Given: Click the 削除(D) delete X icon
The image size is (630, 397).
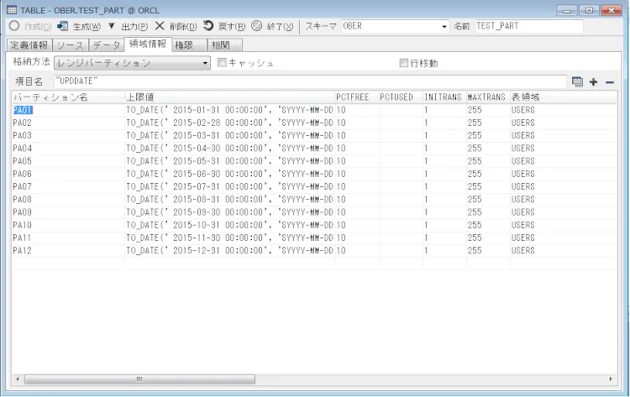Looking at the screenshot, I should [x=160, y=26].
